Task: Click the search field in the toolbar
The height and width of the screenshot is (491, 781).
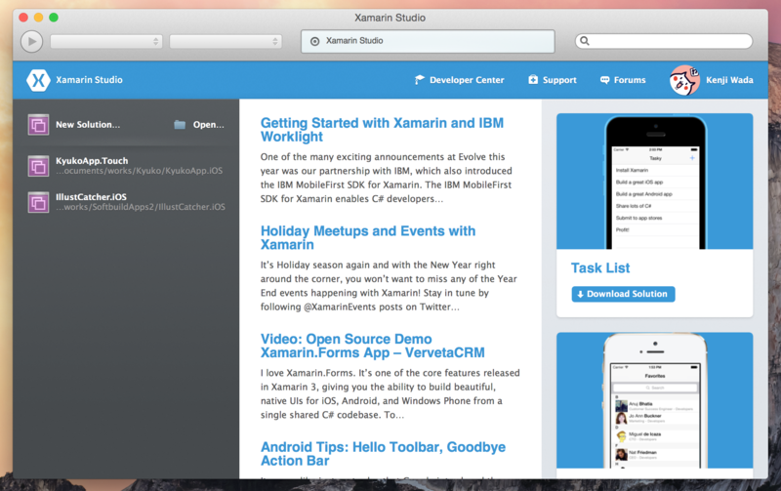Action: (x=664, y=41)
